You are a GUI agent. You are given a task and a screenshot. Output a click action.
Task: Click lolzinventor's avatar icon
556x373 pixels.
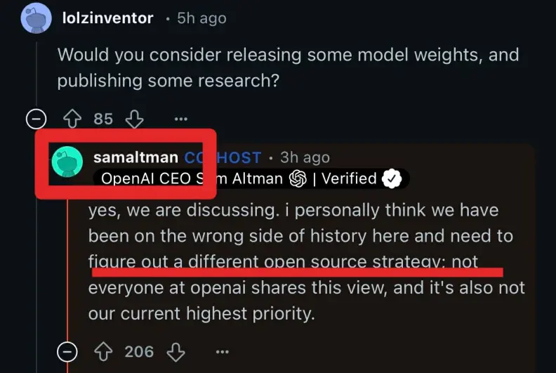(36, 18)
